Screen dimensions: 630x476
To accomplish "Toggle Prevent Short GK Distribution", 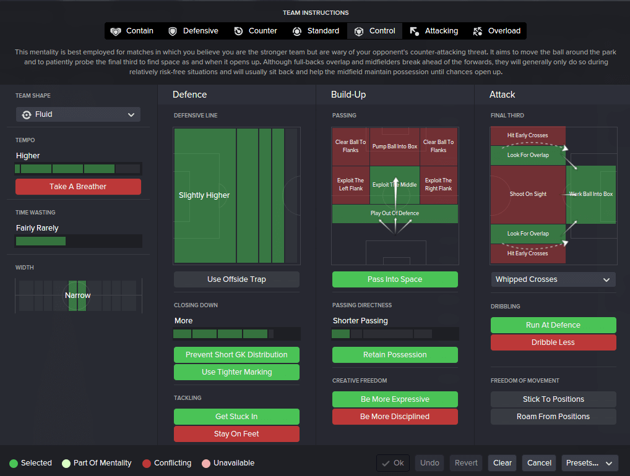I will (x=236, y=355).
